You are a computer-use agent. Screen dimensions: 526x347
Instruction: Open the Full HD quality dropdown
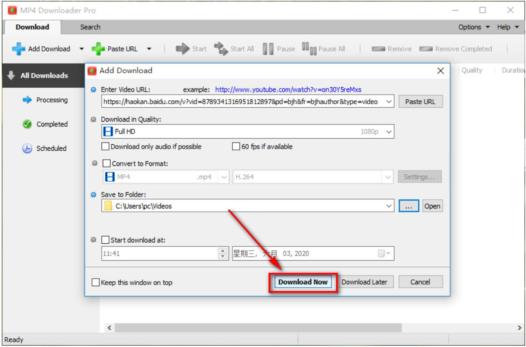pos(389,131)
